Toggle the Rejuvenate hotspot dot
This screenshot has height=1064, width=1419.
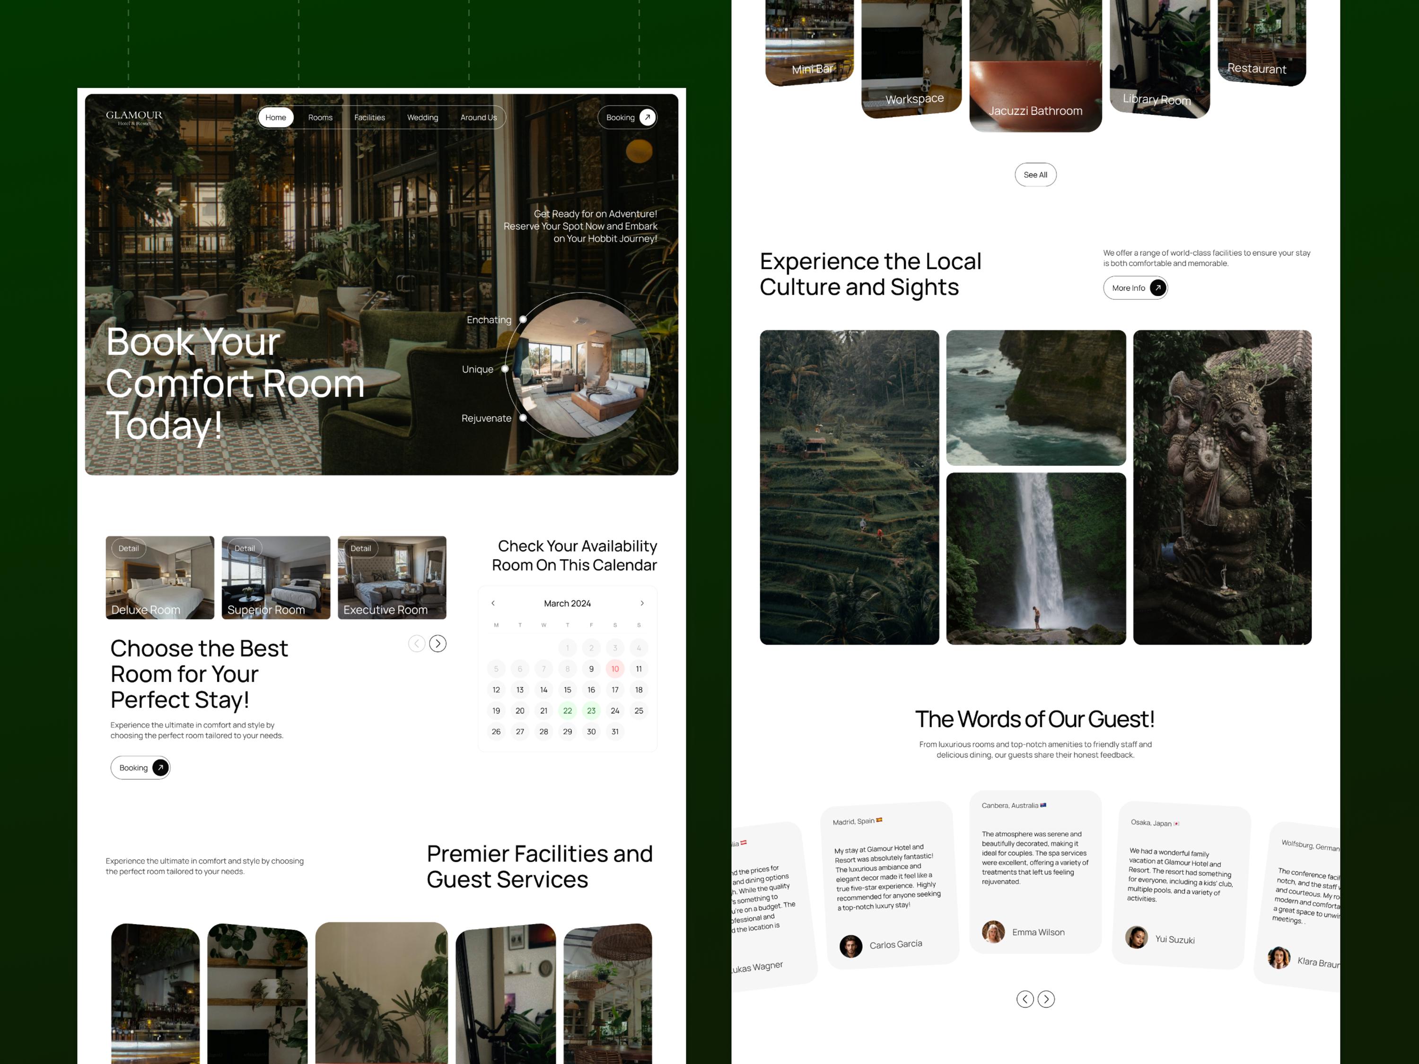(525, 419)
